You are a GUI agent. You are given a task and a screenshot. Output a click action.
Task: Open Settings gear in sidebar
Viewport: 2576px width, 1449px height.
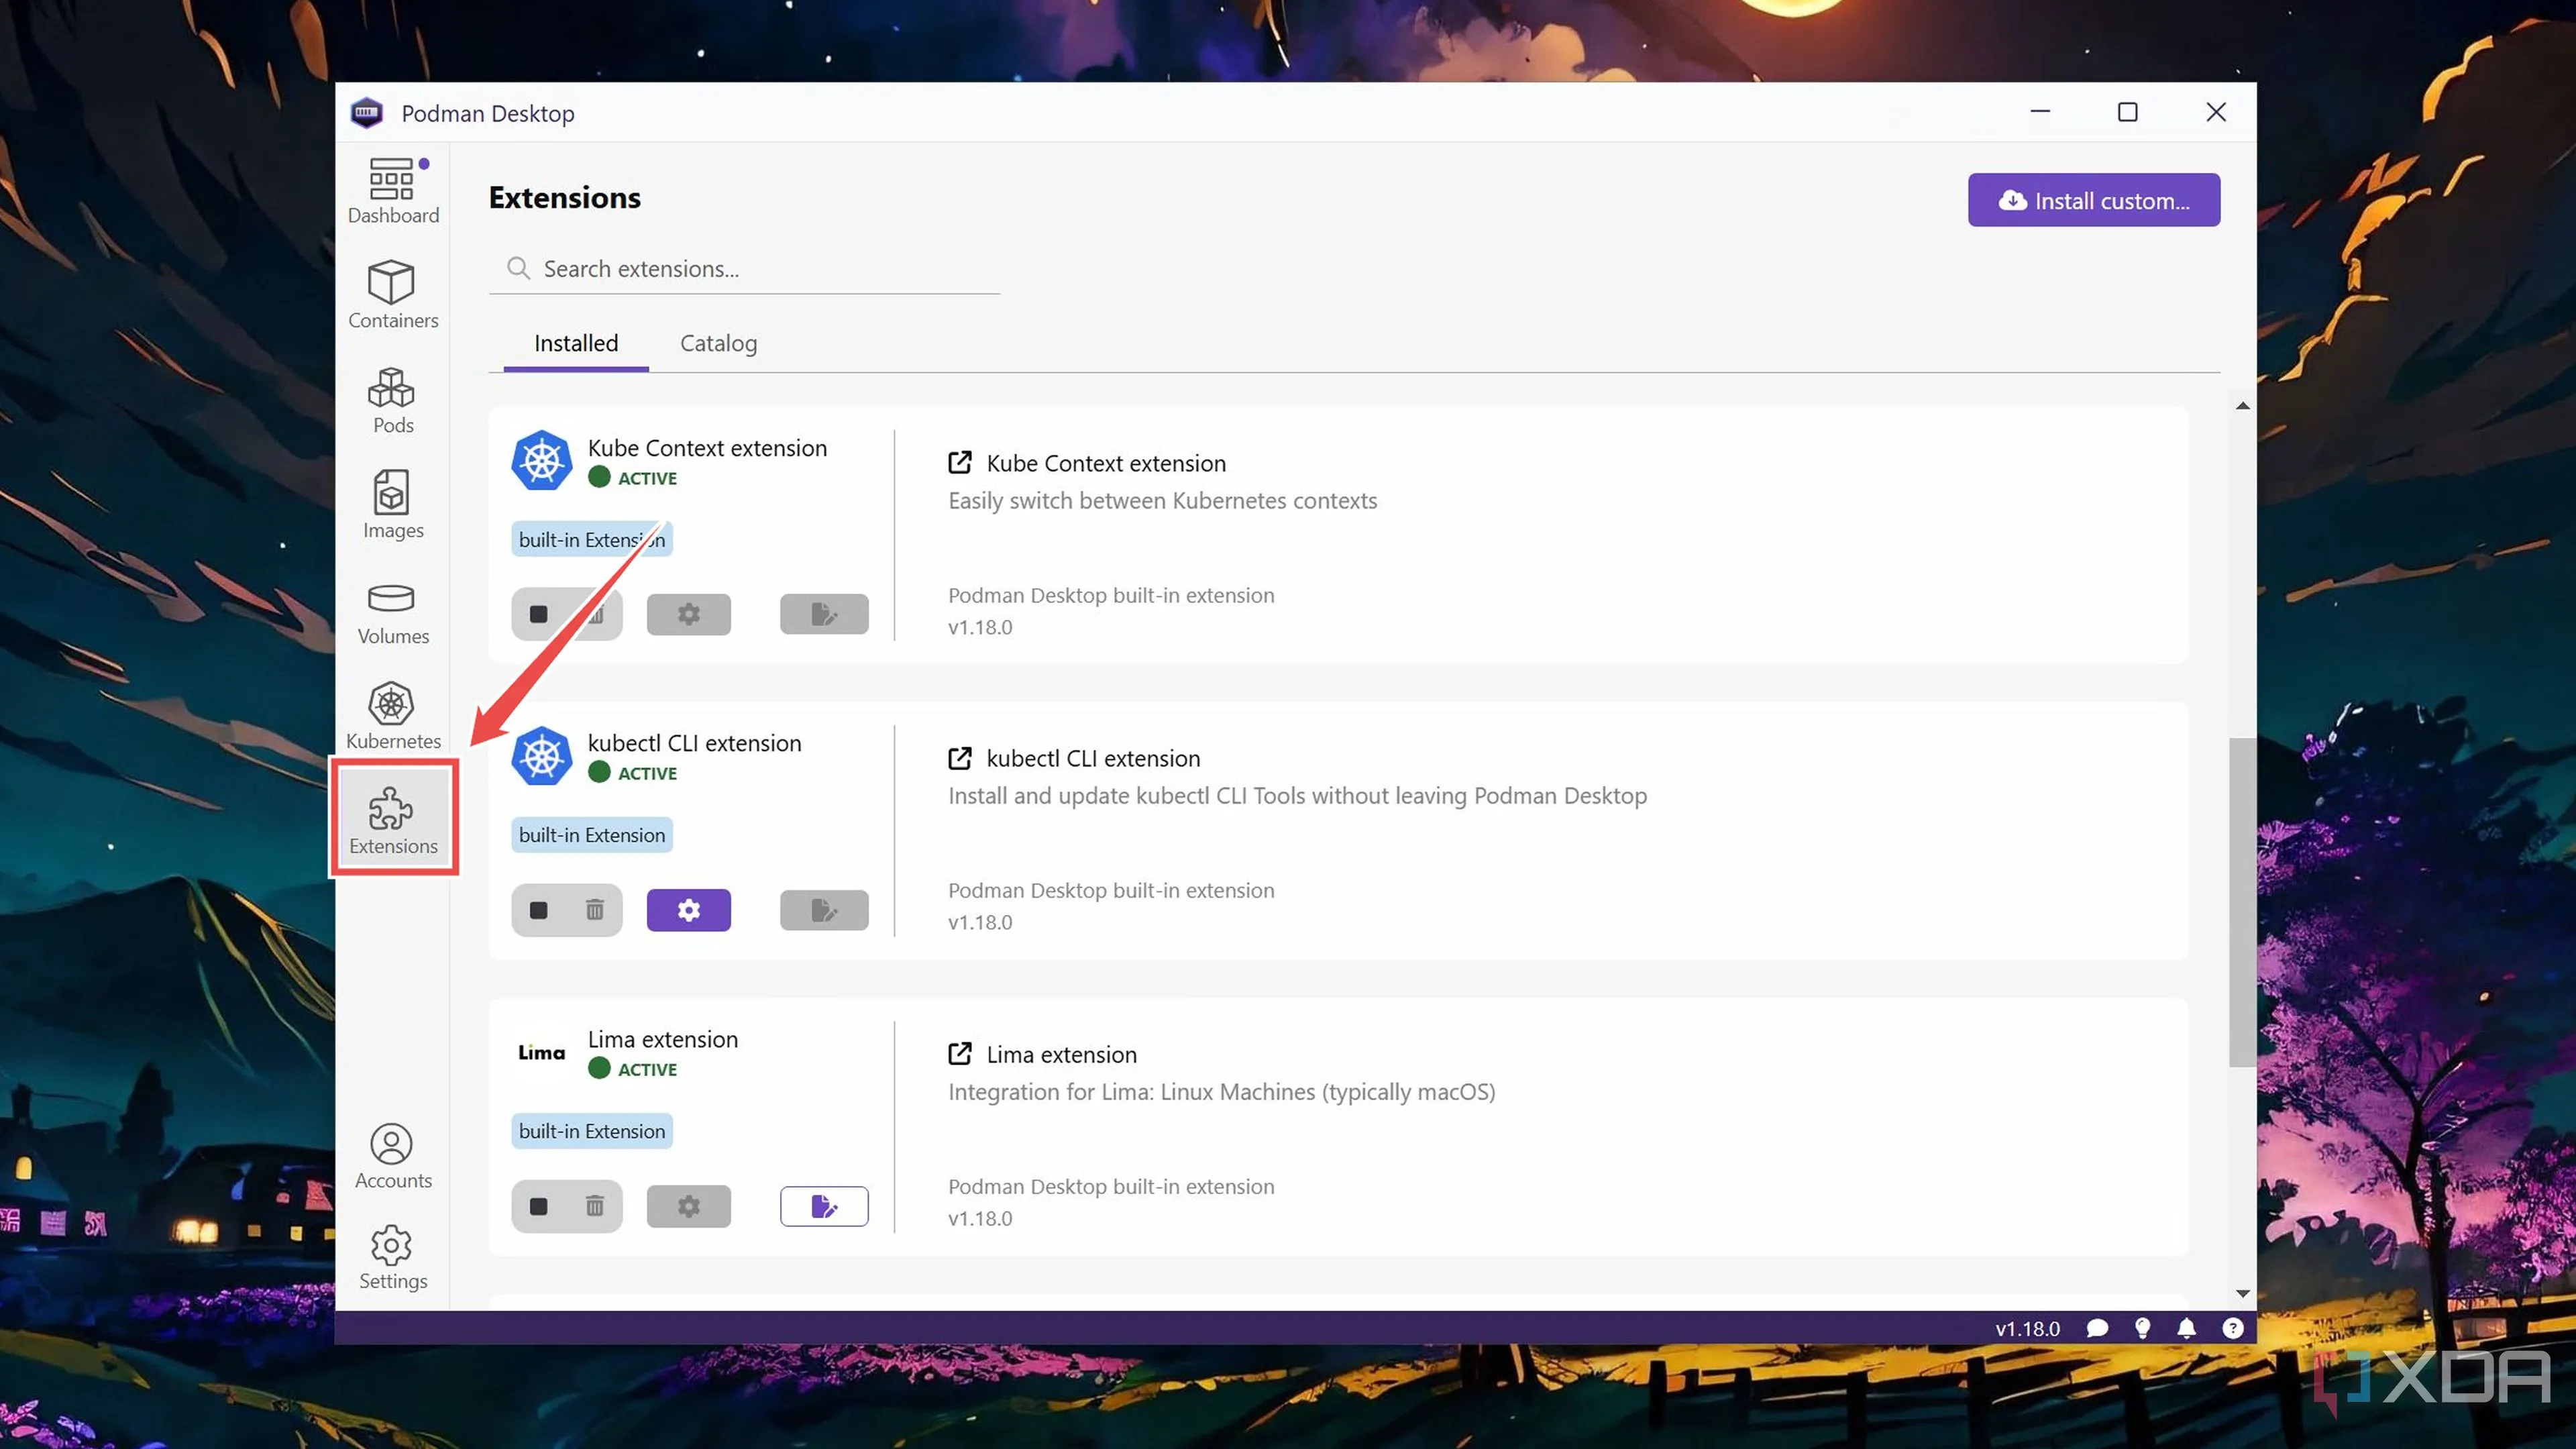392,1258
